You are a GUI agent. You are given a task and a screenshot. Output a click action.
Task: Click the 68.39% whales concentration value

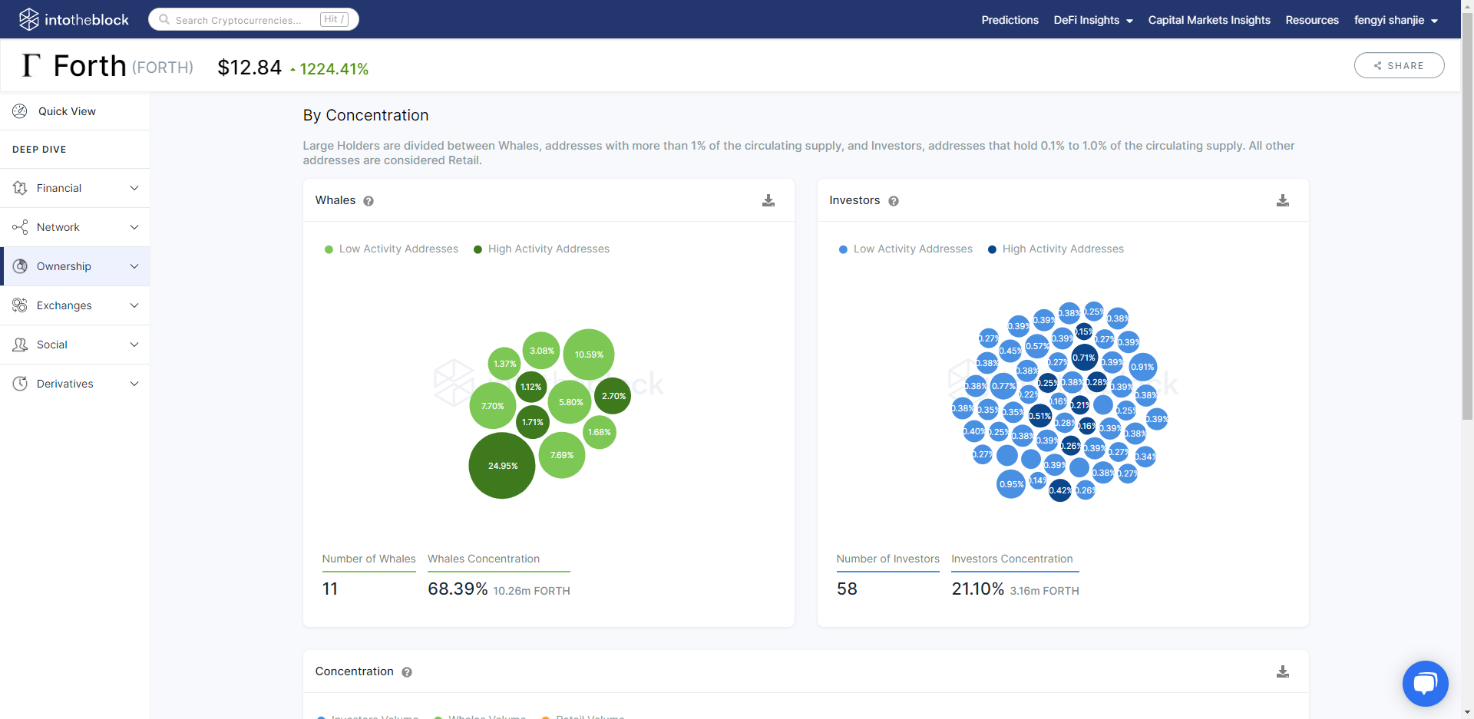pos(458,589)
